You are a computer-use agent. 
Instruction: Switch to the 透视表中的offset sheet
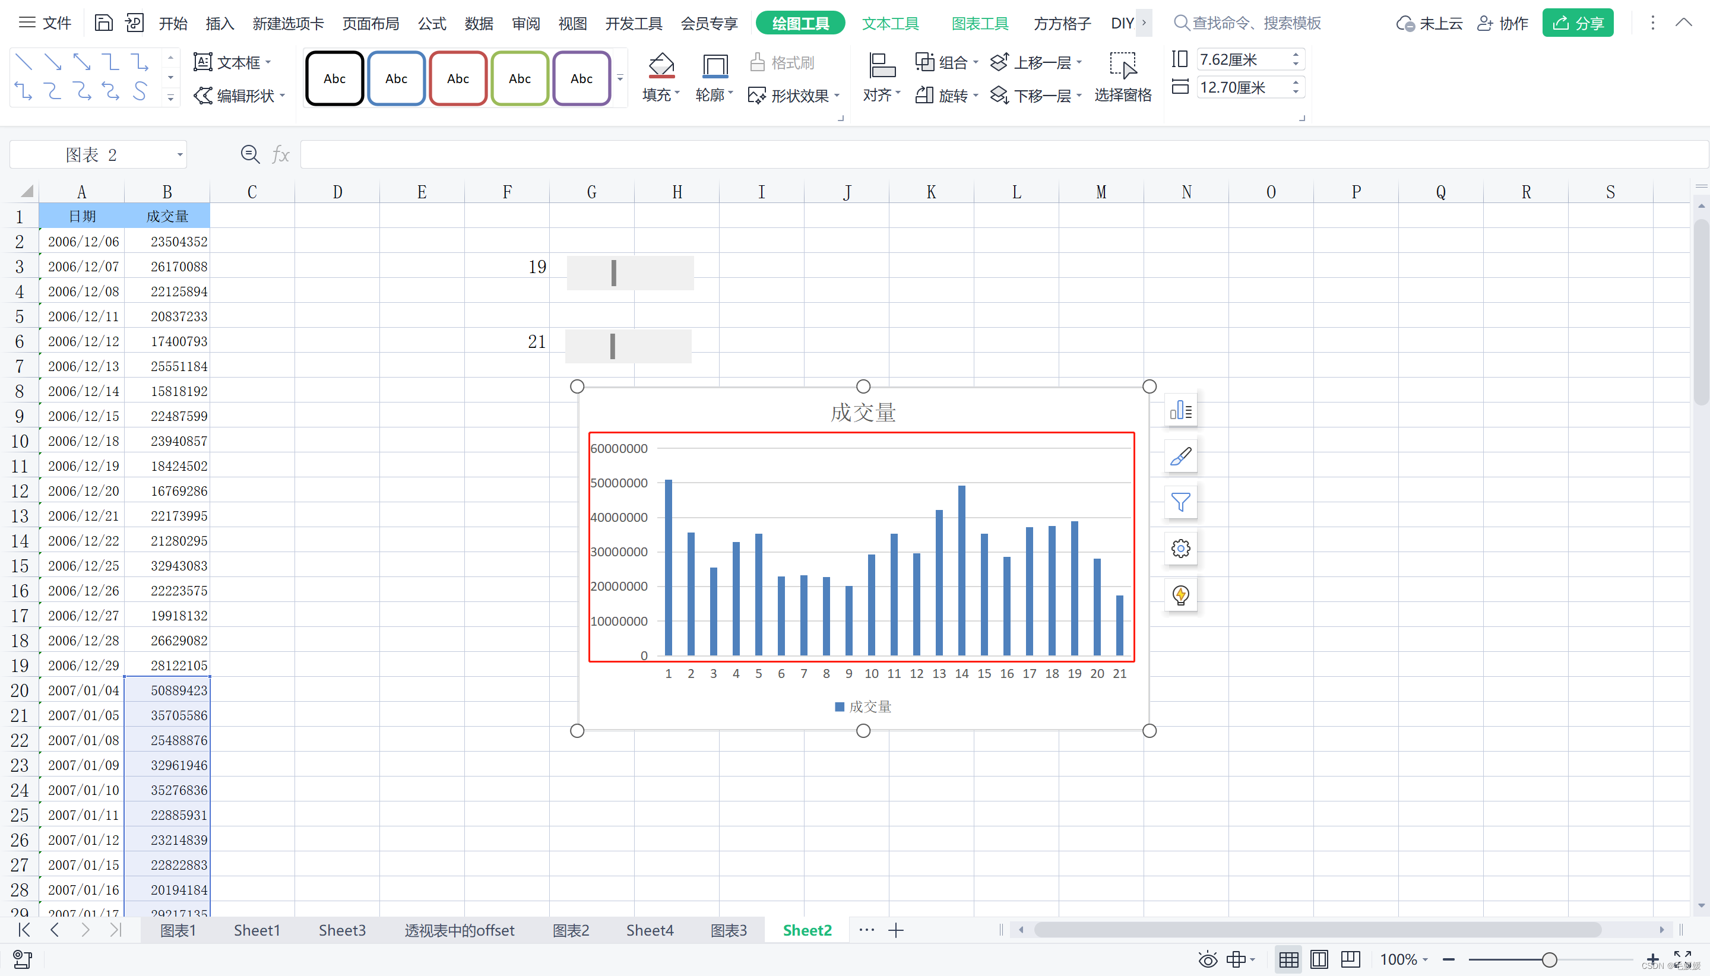coord(460,930)
